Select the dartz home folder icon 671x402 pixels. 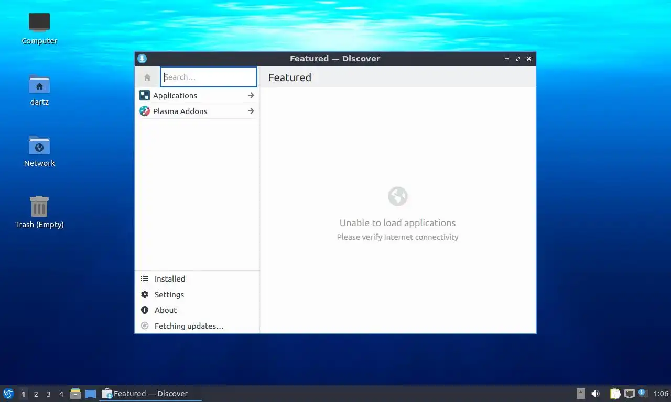(39, 90)
